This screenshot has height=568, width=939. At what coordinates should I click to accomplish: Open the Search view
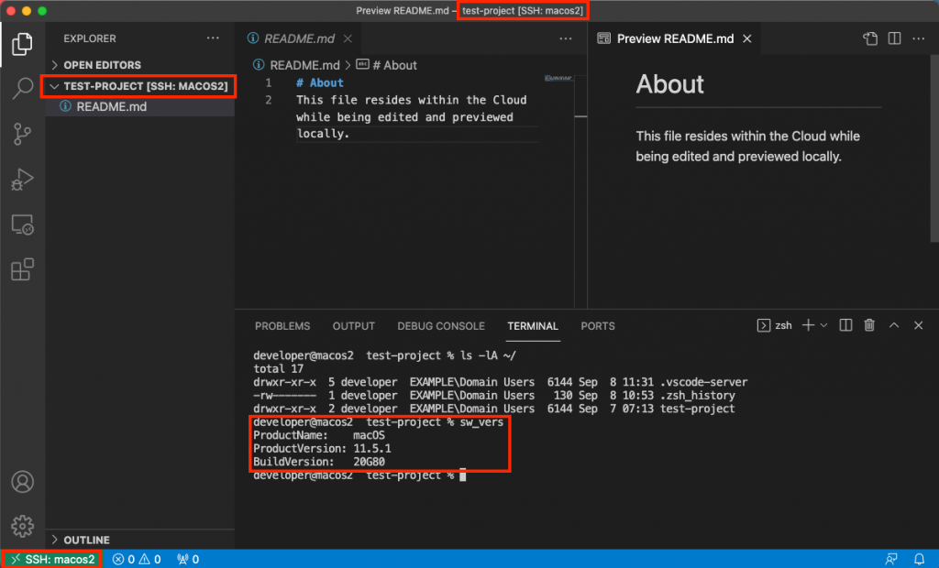[22, 89]
